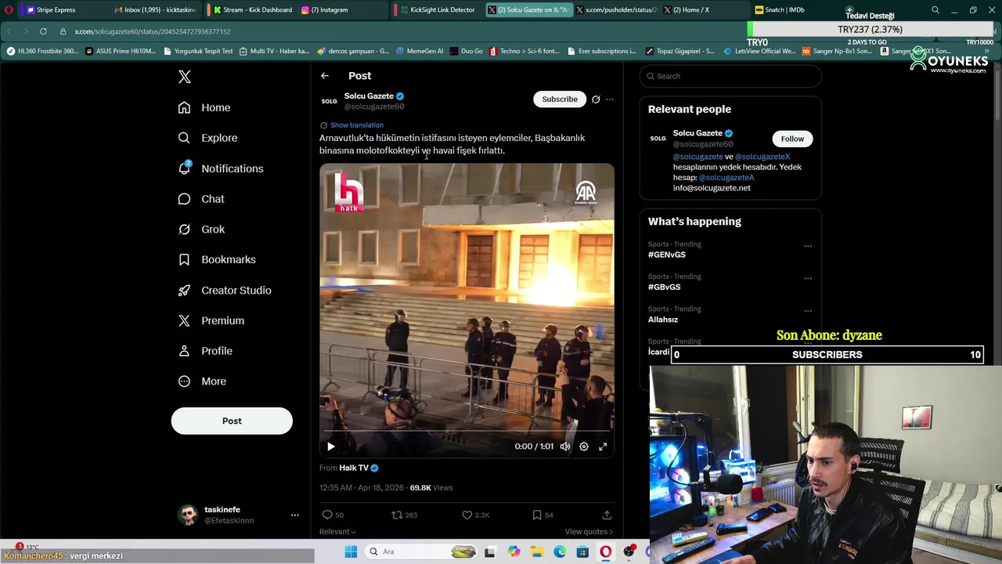1002x564 pixels.
Task: Share the post with the upload icon
Action: coord(607,515)
